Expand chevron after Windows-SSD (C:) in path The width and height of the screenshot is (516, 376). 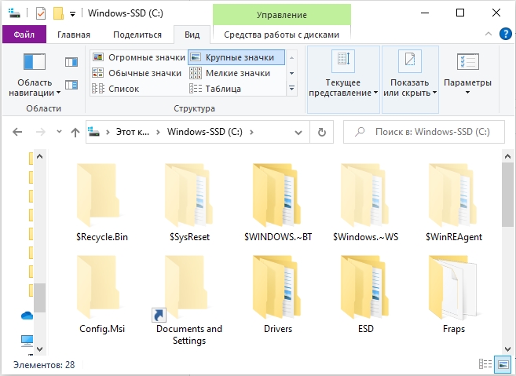click(x=252, y=132)
